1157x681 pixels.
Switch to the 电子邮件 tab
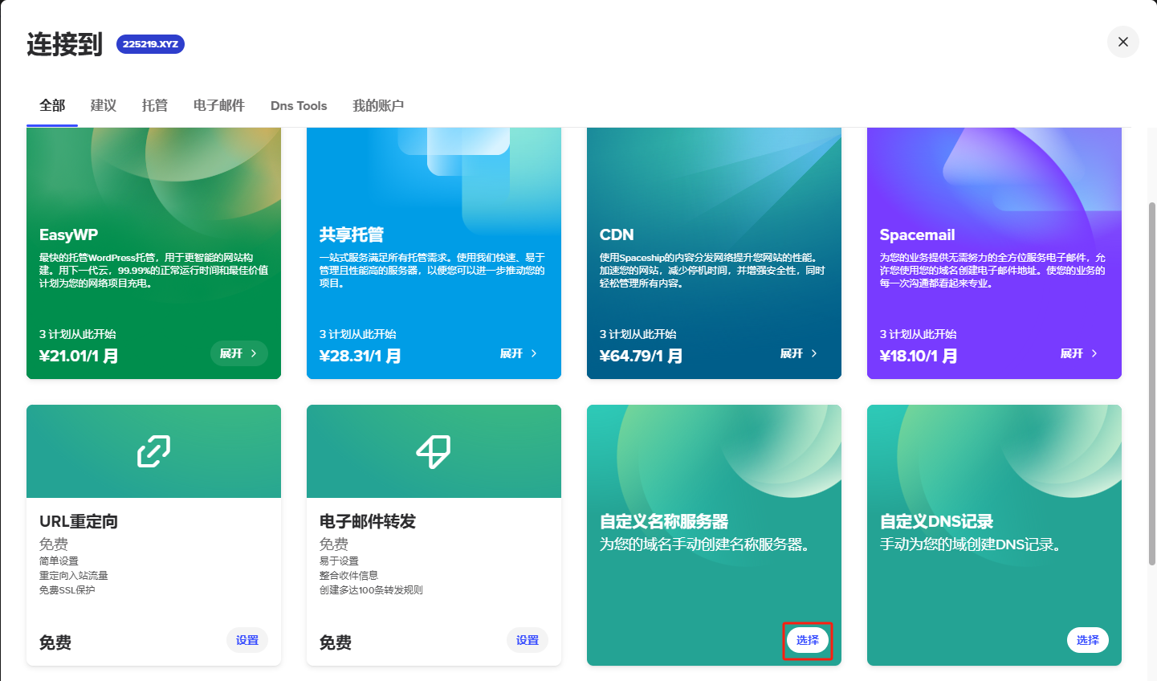coord(218,105)
